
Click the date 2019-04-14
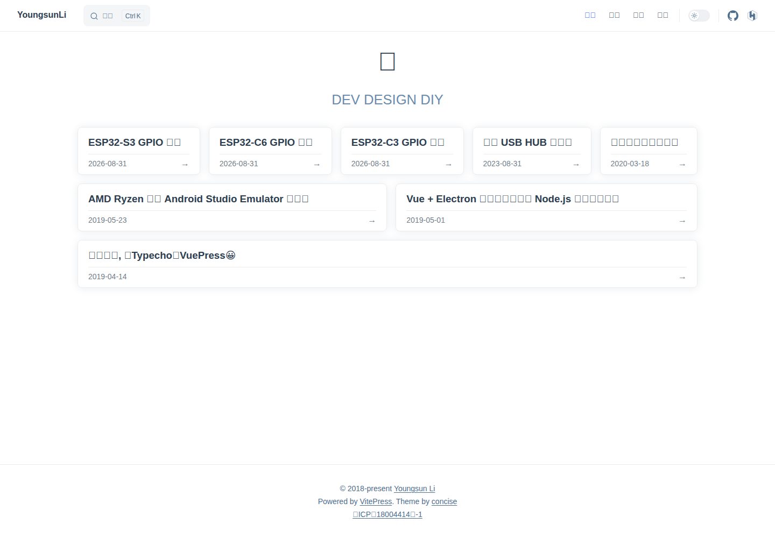point(108,277)
